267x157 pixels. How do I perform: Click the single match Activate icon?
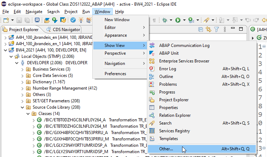(x=81, y=20)
